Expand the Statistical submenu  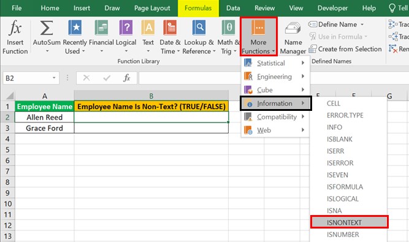click(x=275, y=63)
